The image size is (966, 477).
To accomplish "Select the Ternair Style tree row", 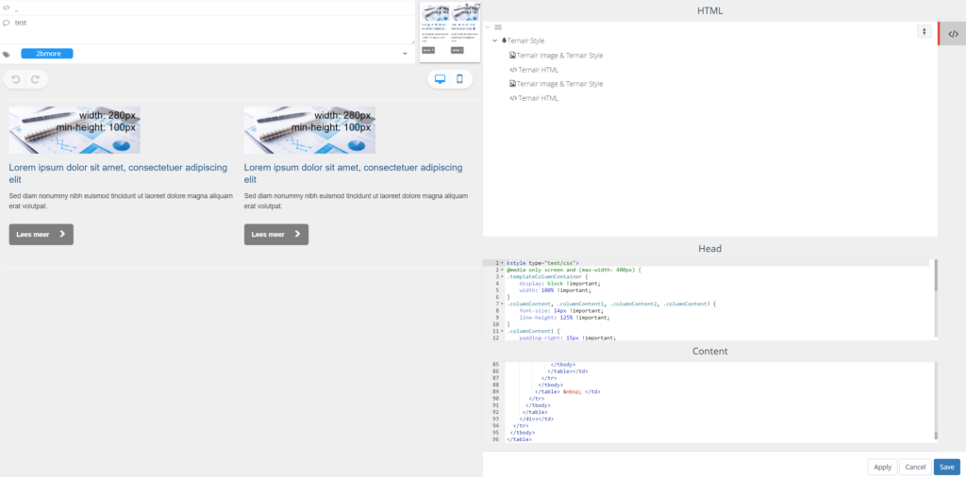I will [525, 41].
